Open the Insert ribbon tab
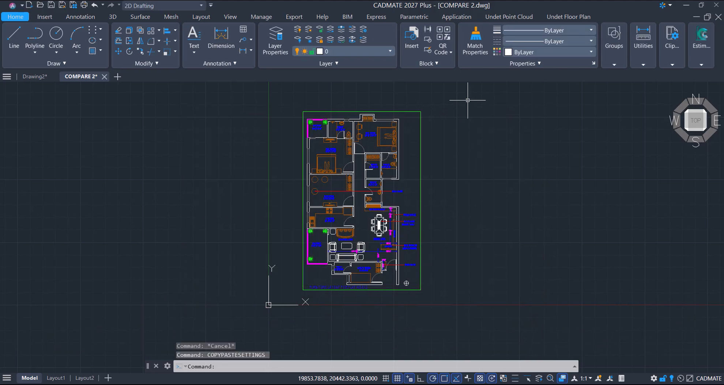Viewport: 724px width, 385px height. [x=45, y=17]
